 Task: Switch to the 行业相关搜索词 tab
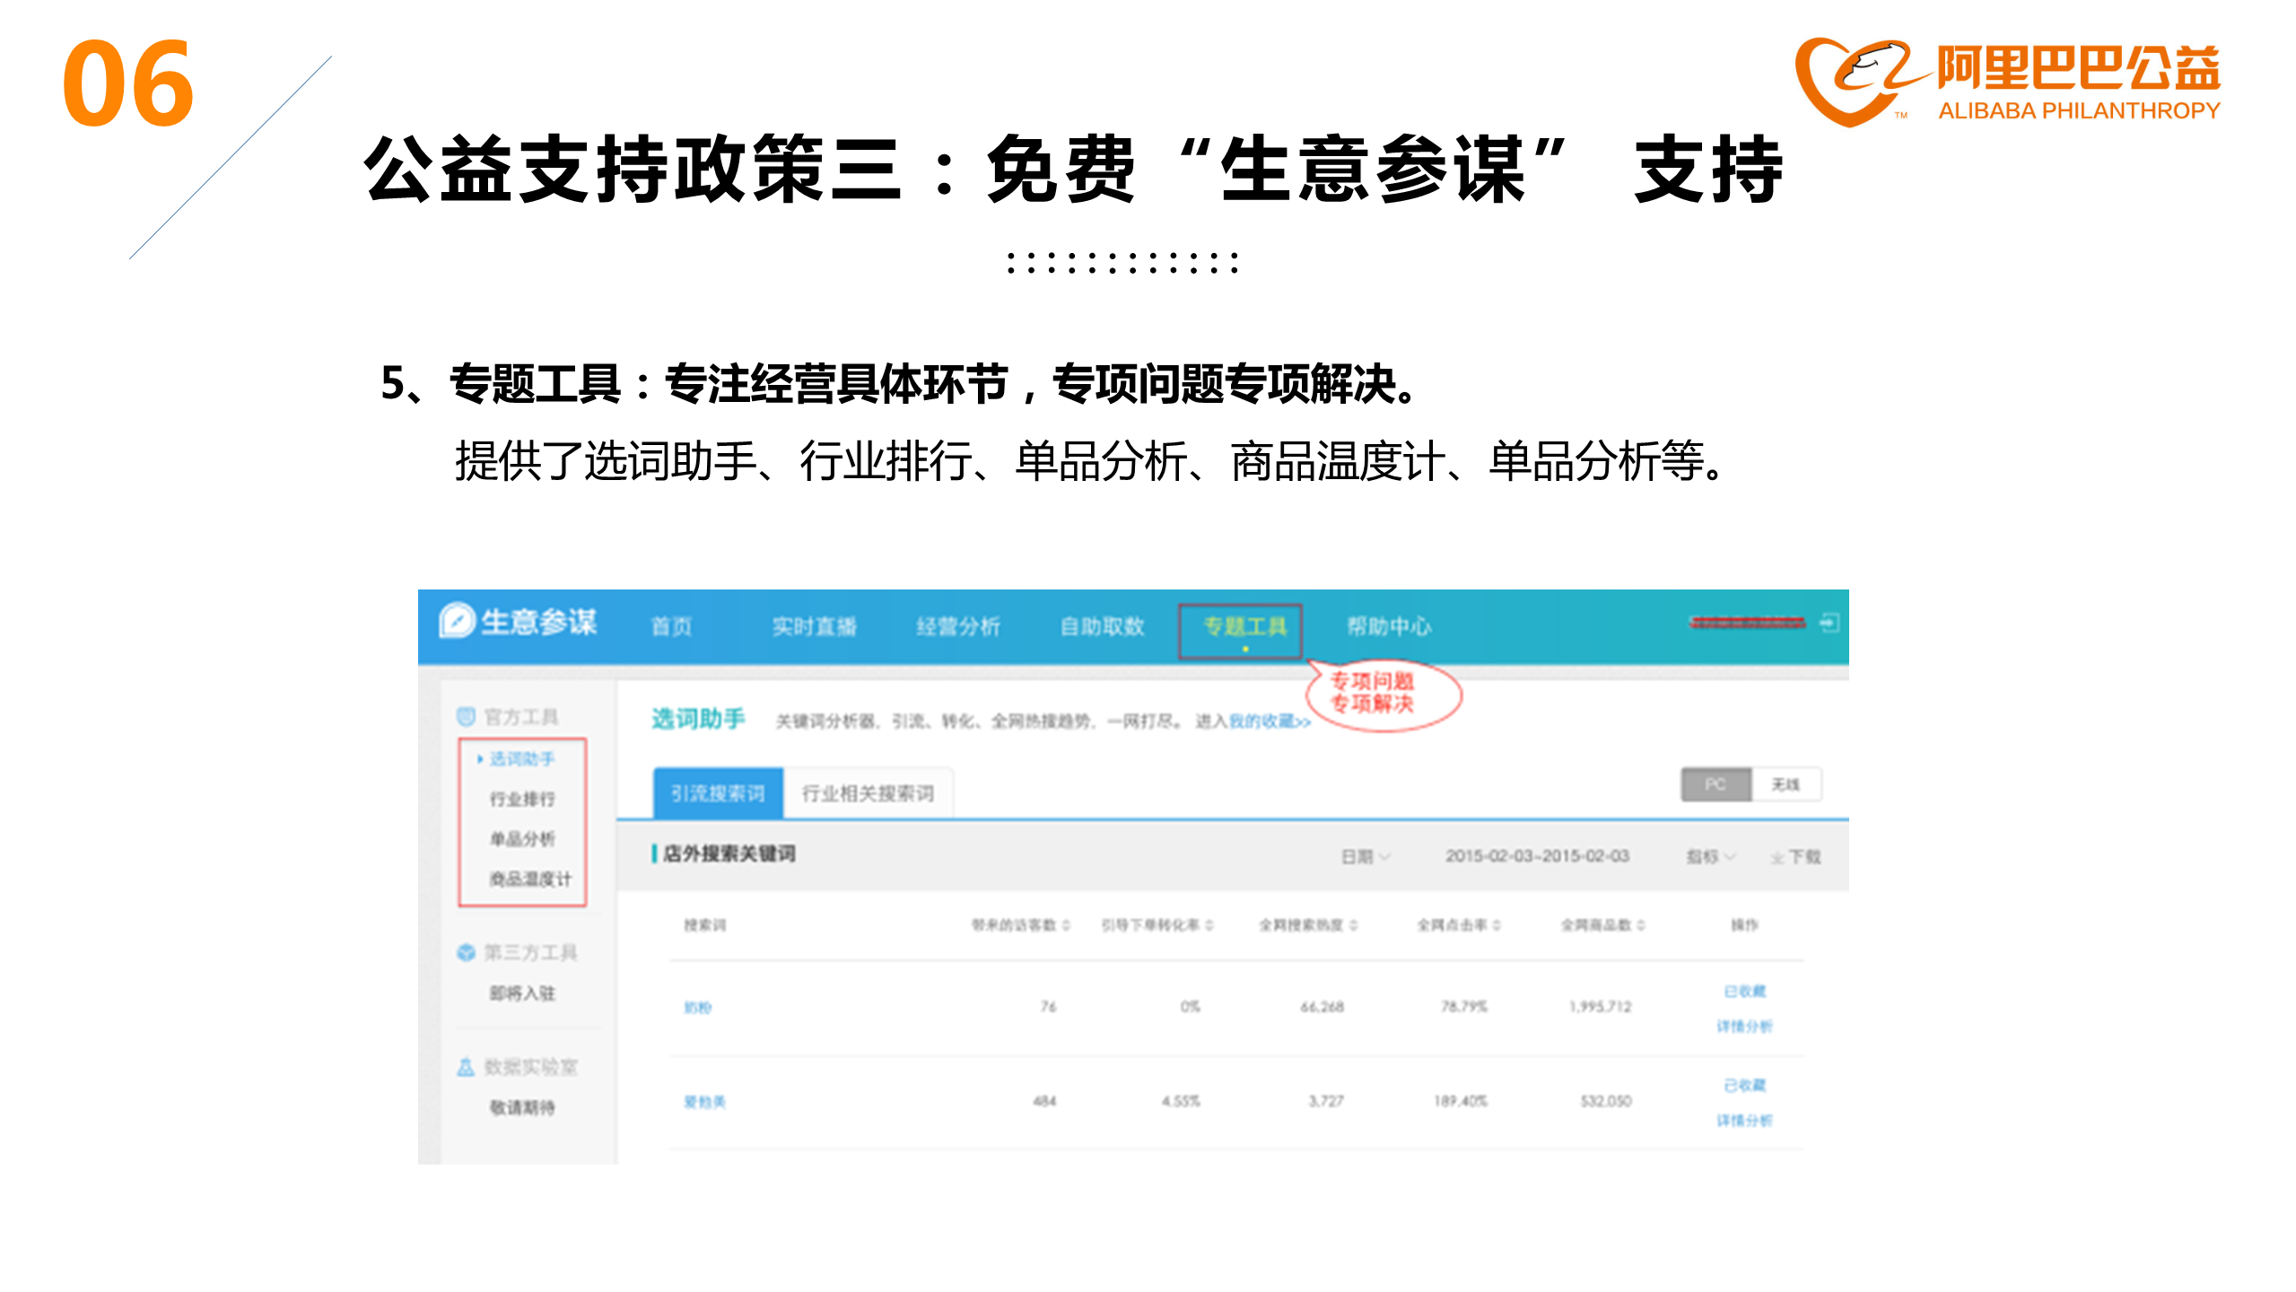coord(869,793)
